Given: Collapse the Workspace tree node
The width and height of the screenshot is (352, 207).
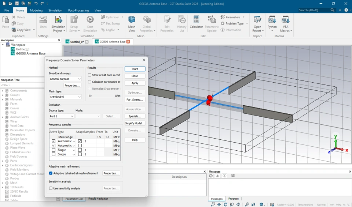Looking at the screenshot, I should click(3, 45).
